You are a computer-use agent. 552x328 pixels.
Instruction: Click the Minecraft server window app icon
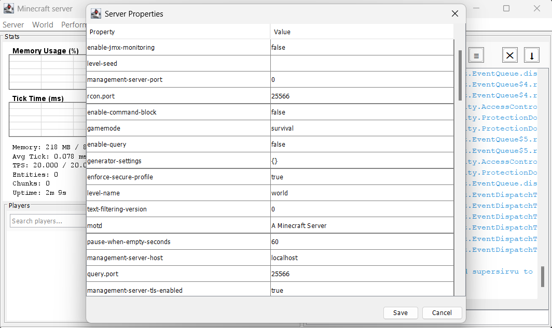click(8, 8)
